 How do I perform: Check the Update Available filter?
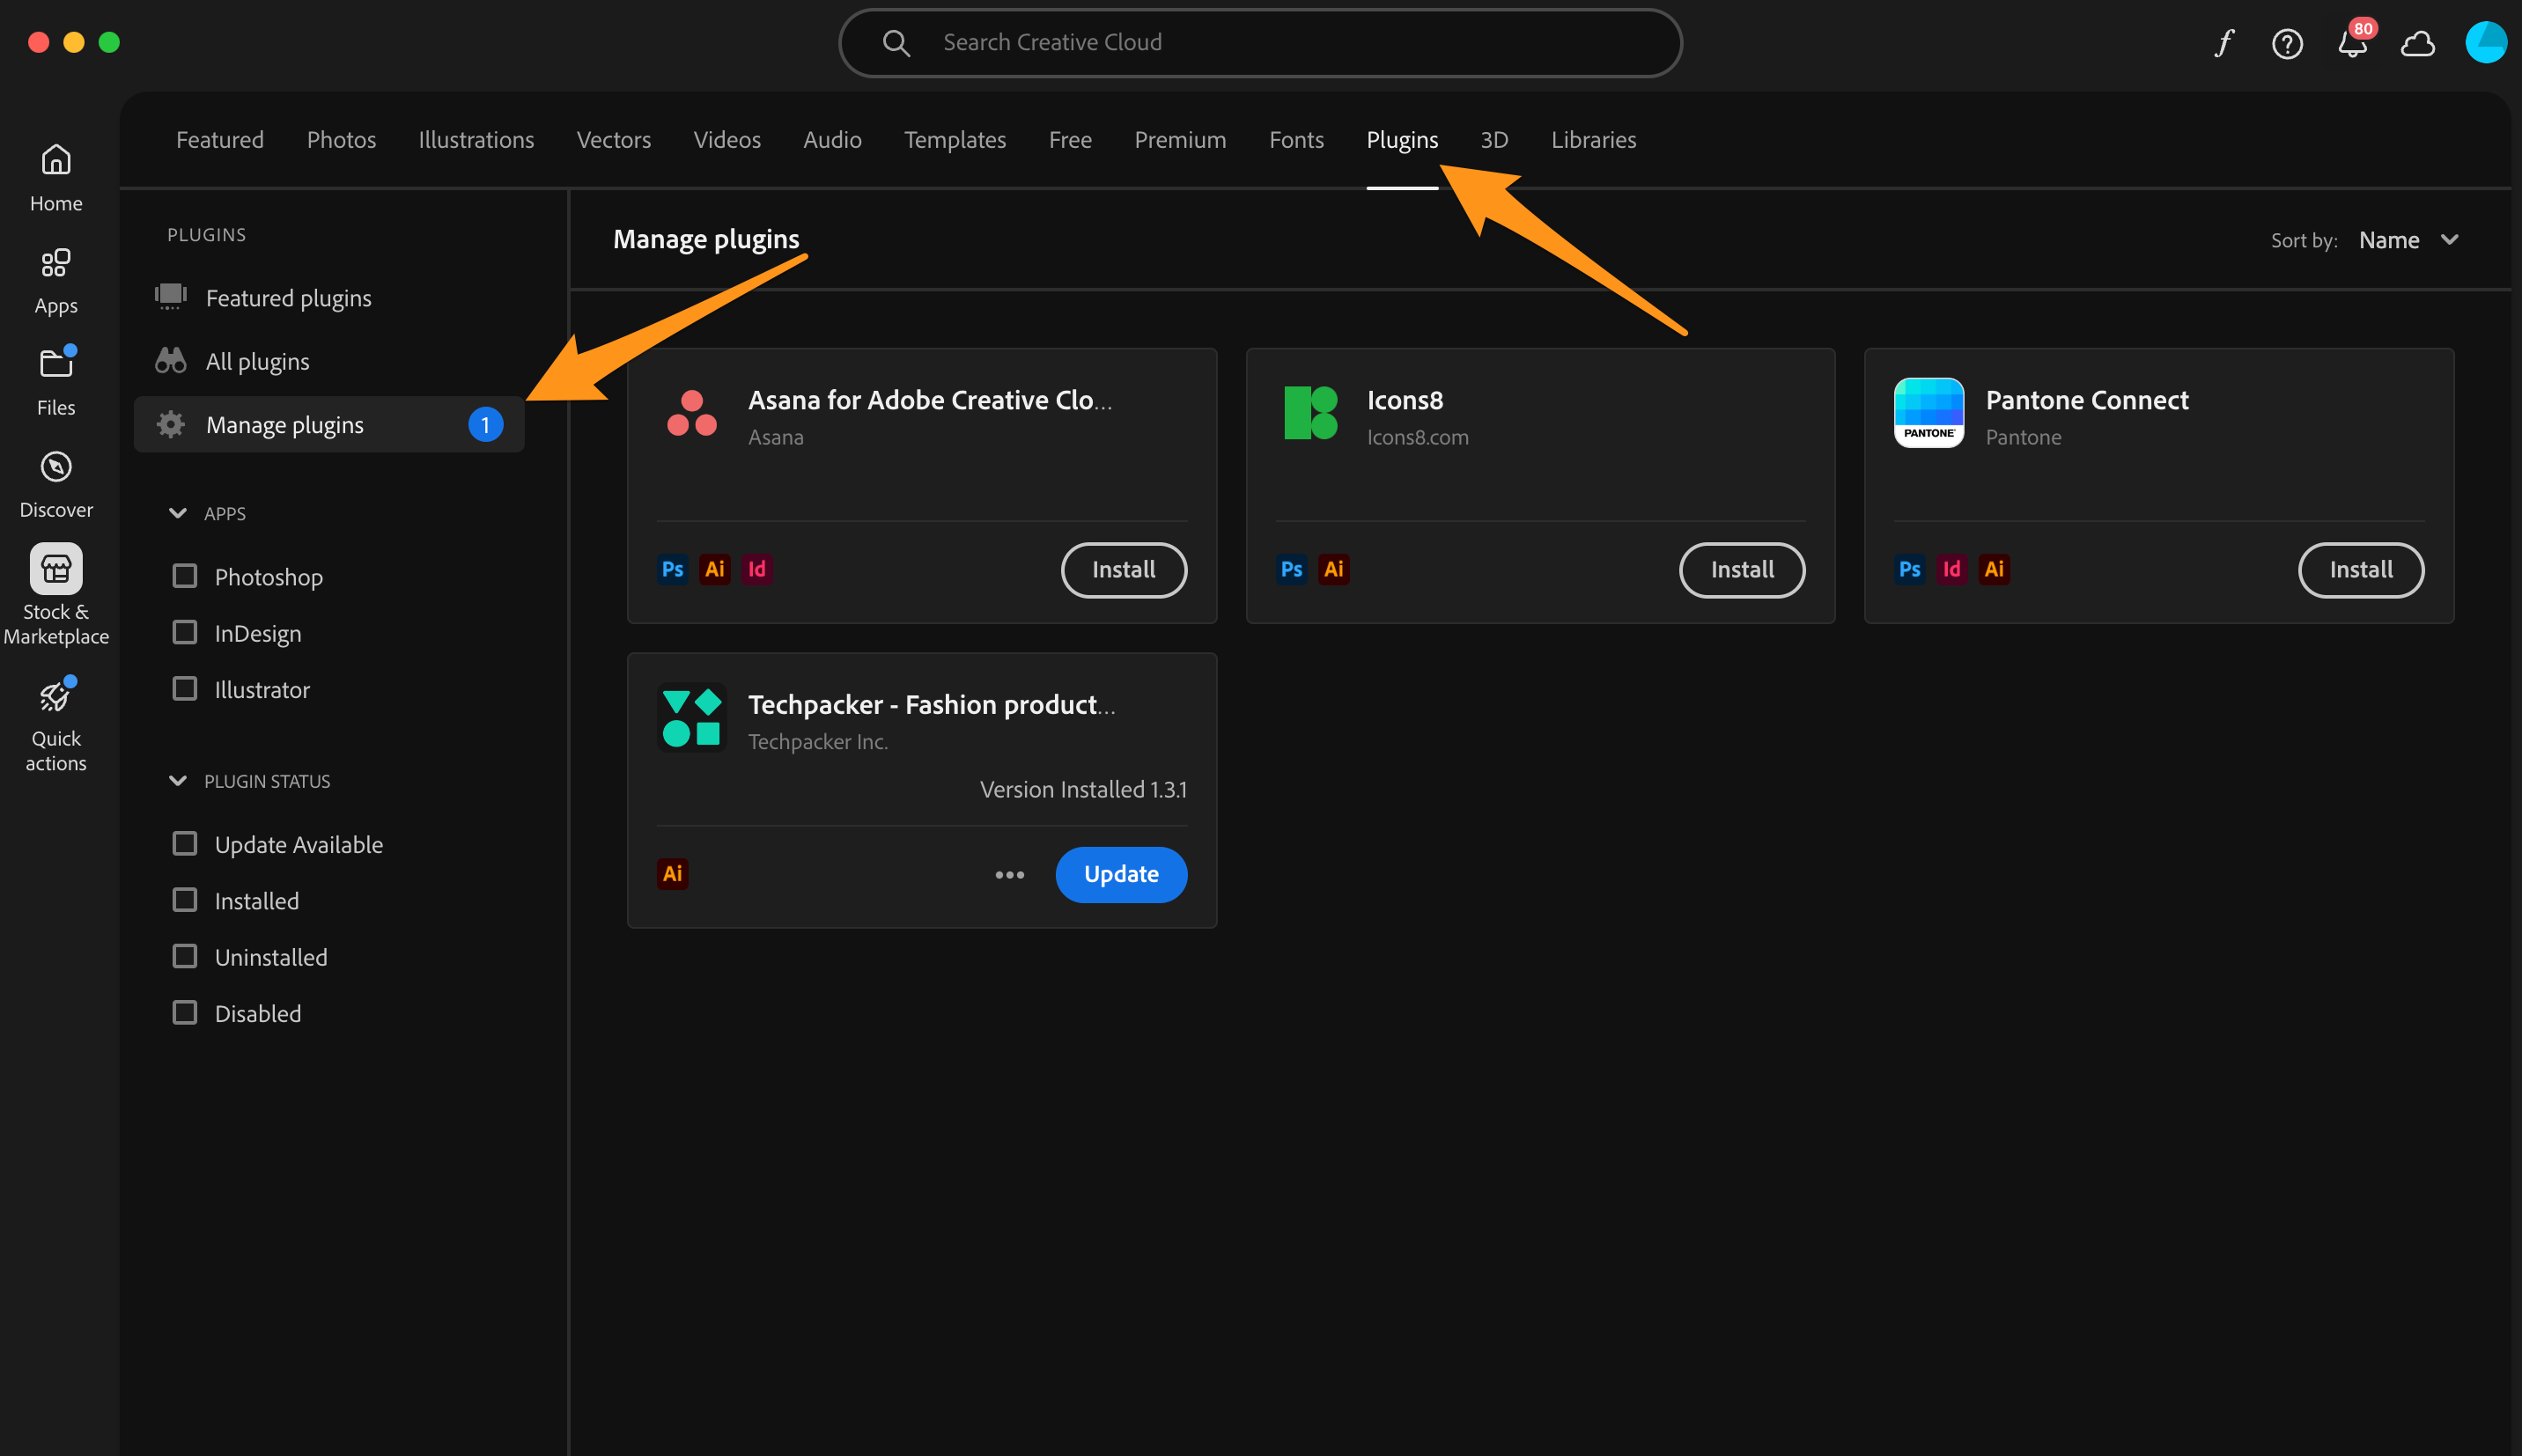185,844
